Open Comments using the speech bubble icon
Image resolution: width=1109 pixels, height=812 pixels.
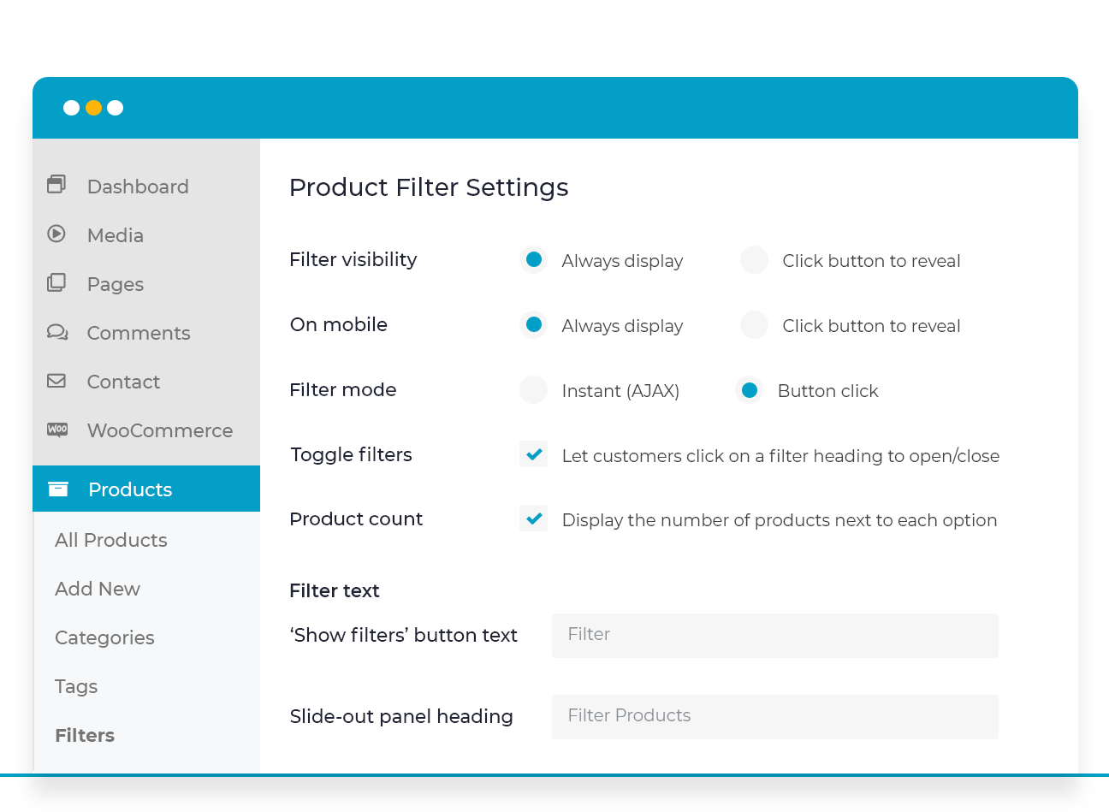tap(56, 332)
